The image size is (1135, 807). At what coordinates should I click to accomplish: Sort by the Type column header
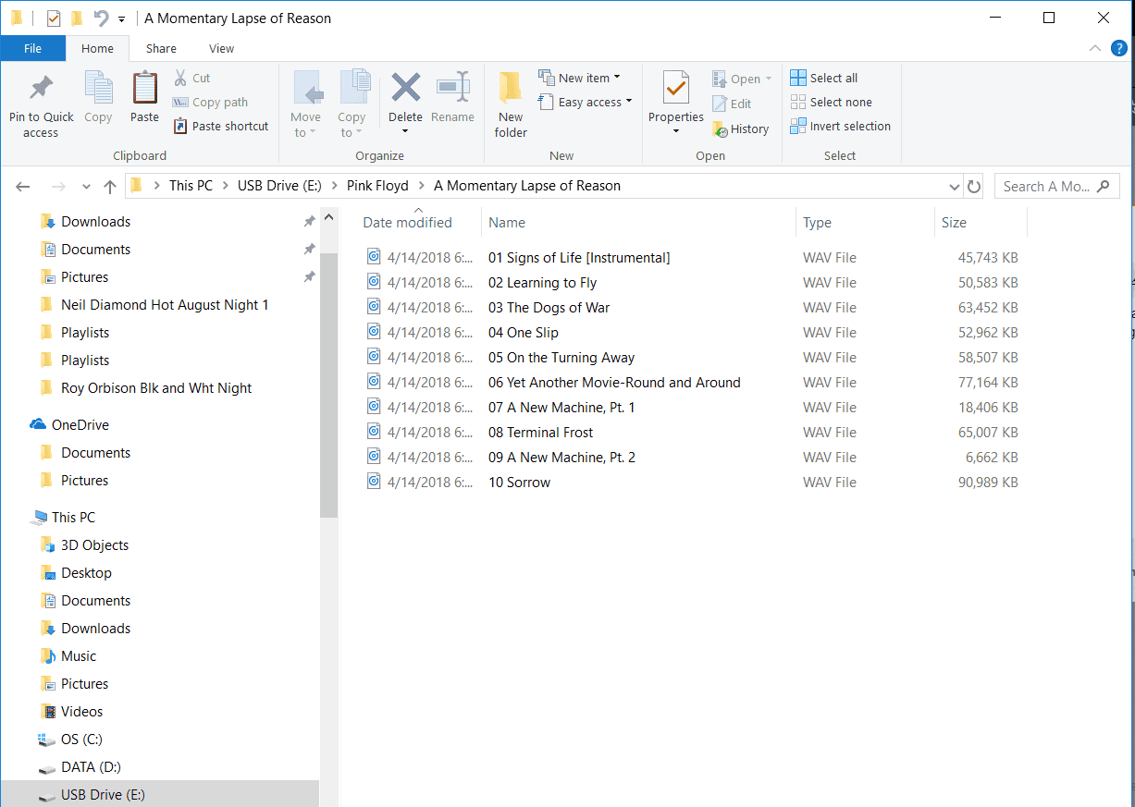tap(865, 222)
